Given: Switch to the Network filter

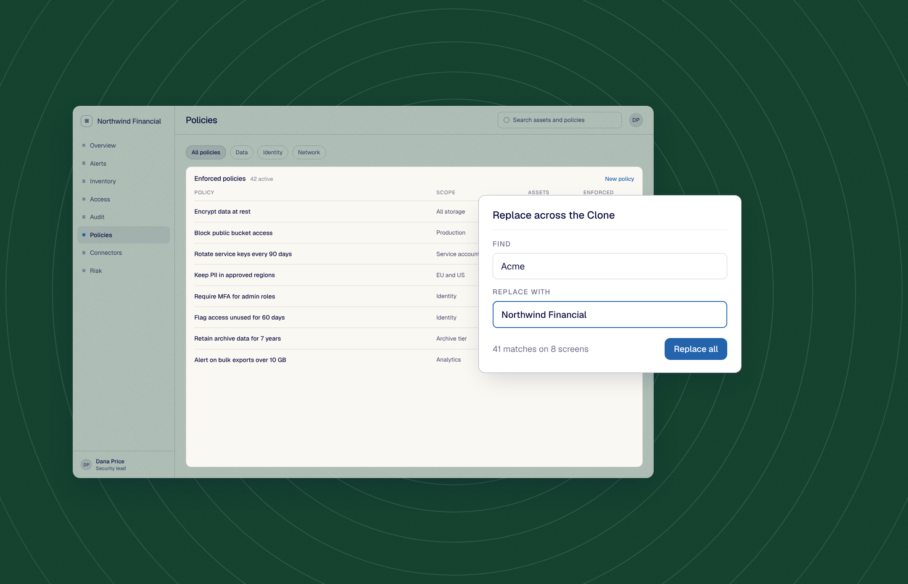Looking at the screenshot, I should (309, 153).
